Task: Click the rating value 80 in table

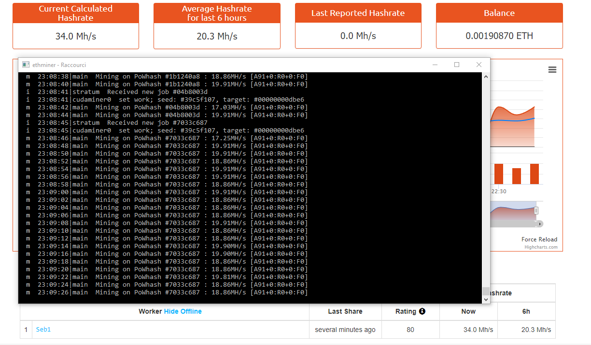Action: 410,330
